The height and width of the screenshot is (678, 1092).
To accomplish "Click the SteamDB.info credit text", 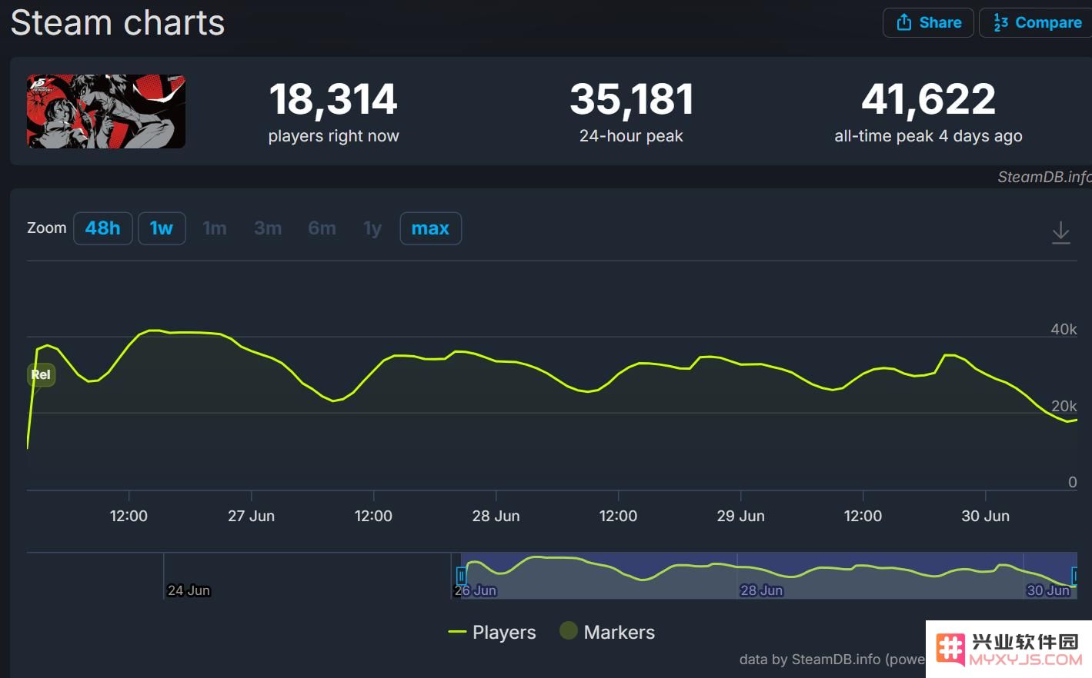I will point(1044,177).
